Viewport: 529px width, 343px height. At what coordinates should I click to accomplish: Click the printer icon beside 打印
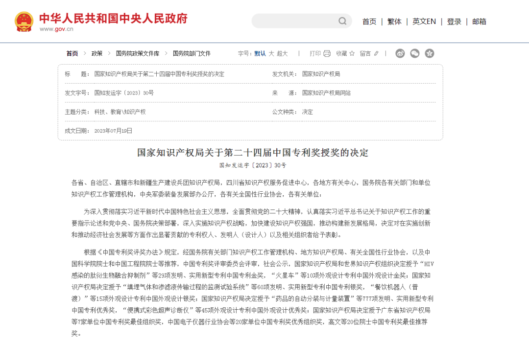pyautogui.click(x=327, y=53)
